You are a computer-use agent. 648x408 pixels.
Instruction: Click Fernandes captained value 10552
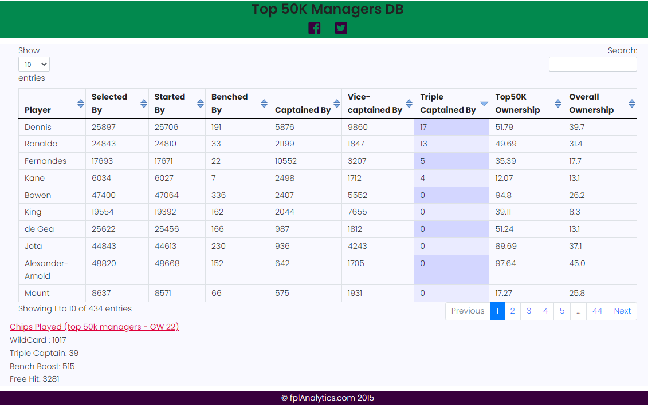286,161
